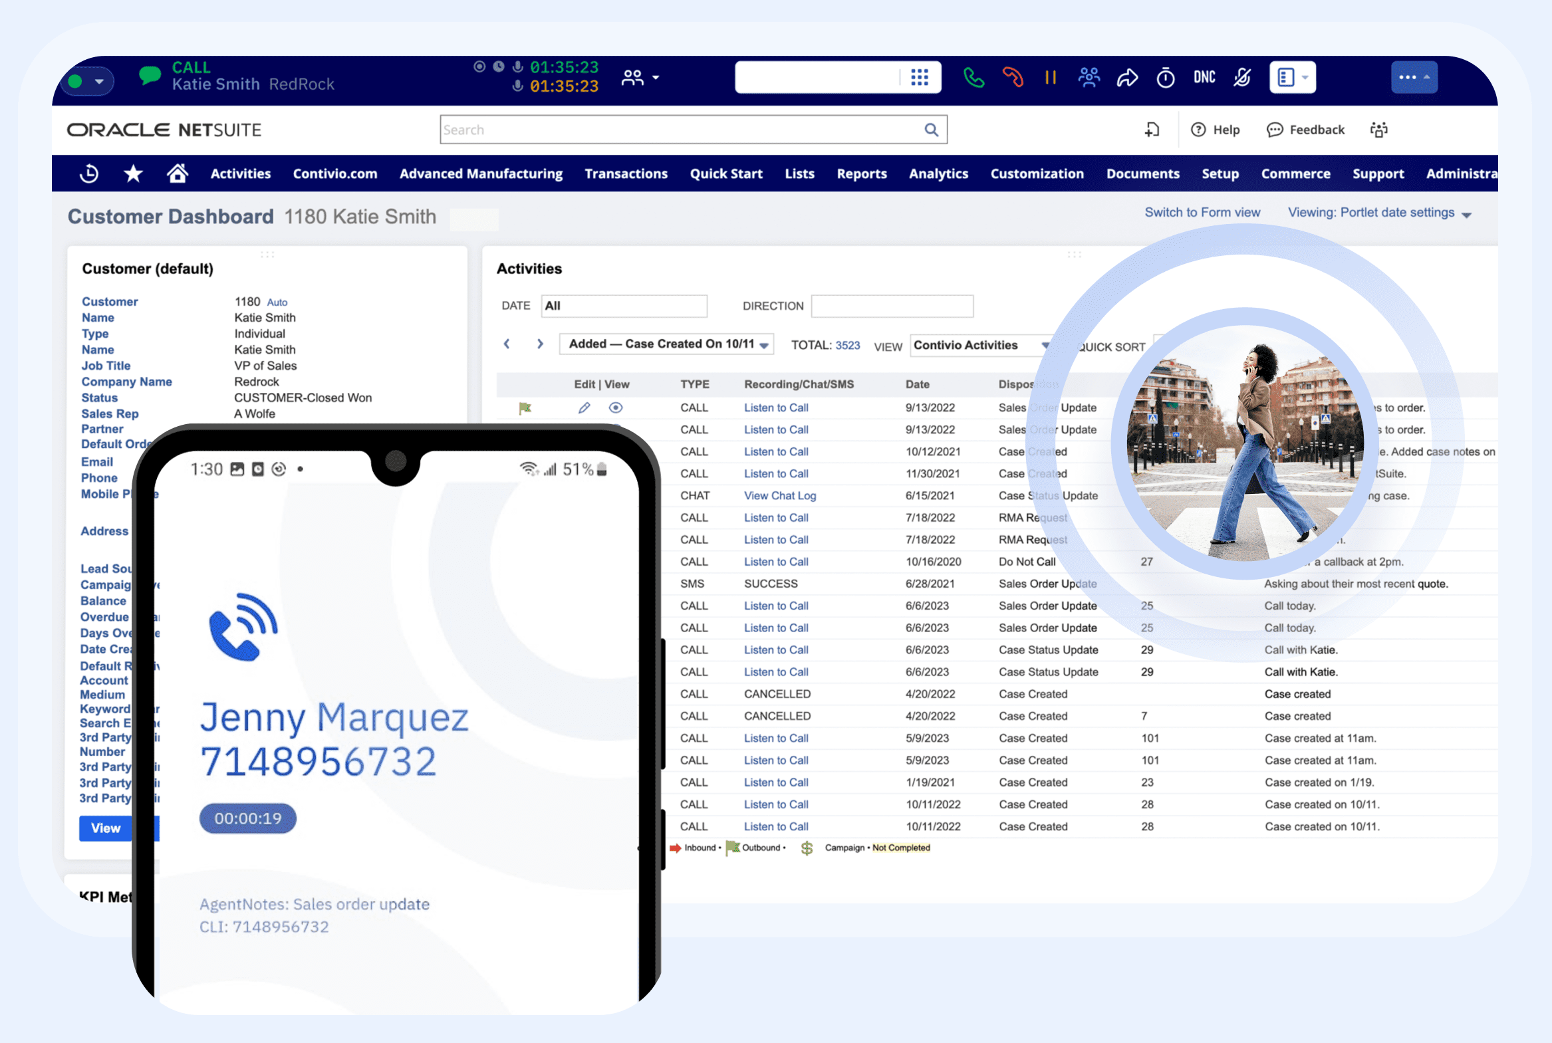This screenshot has width=1552, height=1043.
Task: Pause the call with the hold icon
Action: pyautogui.click(x=1051, y=78)
